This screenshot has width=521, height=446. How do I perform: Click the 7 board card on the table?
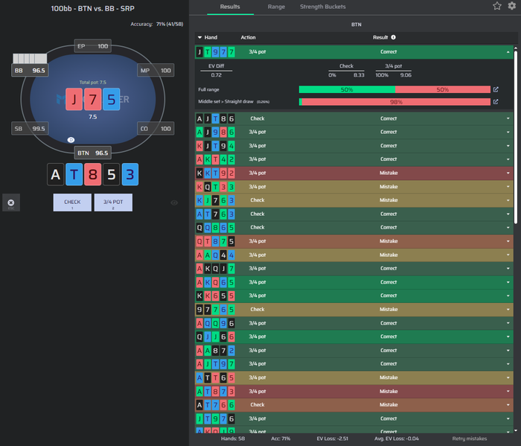[x=93, y=99]
